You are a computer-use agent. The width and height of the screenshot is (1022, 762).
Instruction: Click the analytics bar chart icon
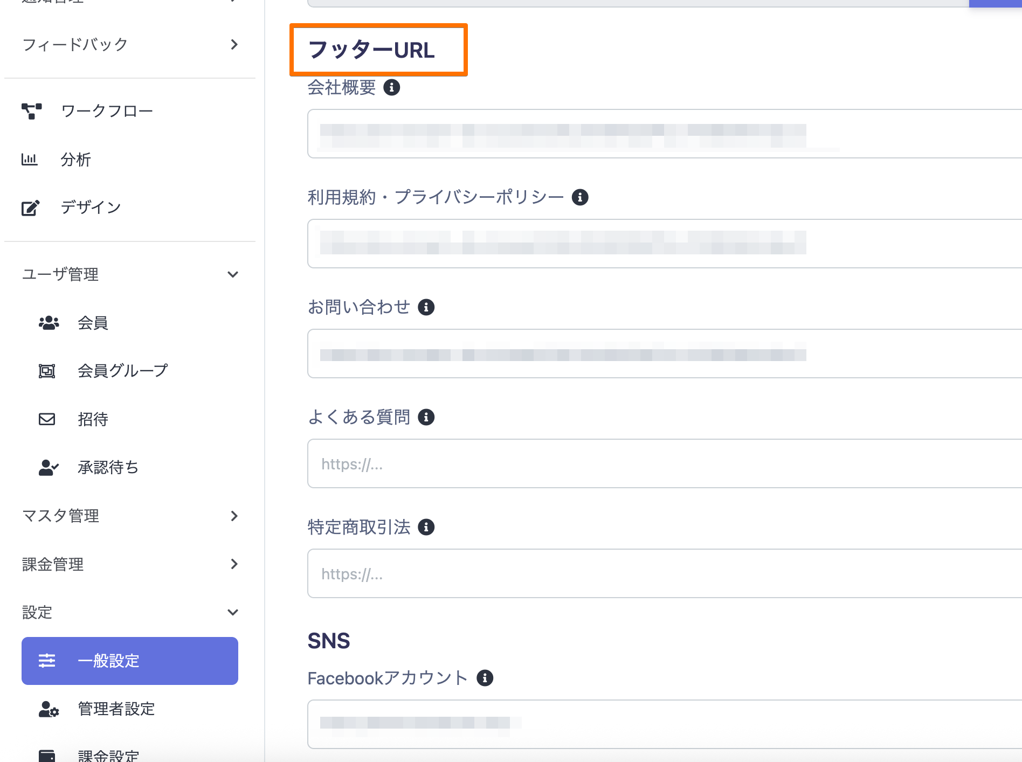(30, 160)
